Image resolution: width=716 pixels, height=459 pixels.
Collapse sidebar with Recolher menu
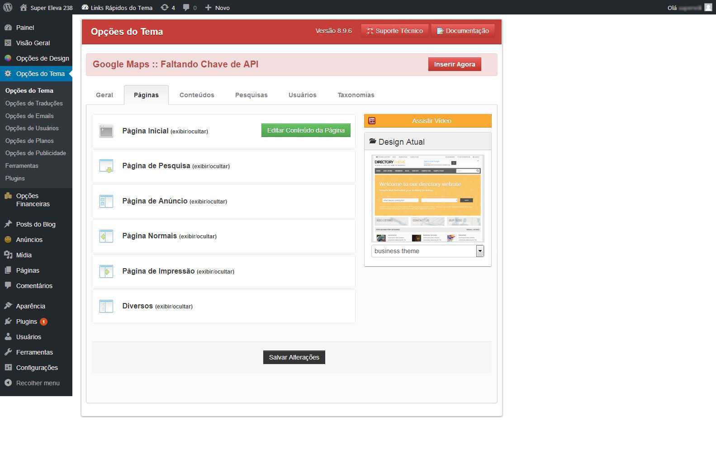pyautogui.click(x=38, y=383)
